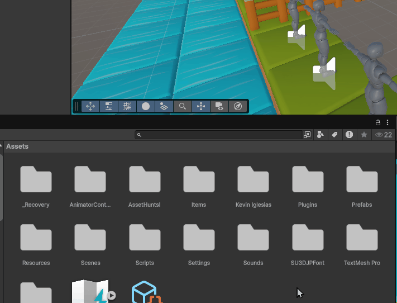Click the shading mode sphere icon
The image size is (397, 303).
click(x=146, y=106)
